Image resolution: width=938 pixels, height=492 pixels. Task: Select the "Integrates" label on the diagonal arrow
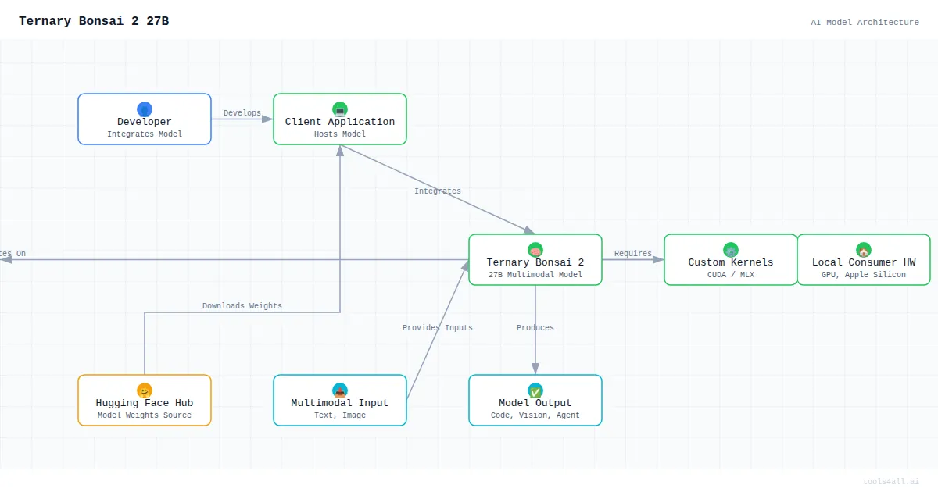point(438,191)
